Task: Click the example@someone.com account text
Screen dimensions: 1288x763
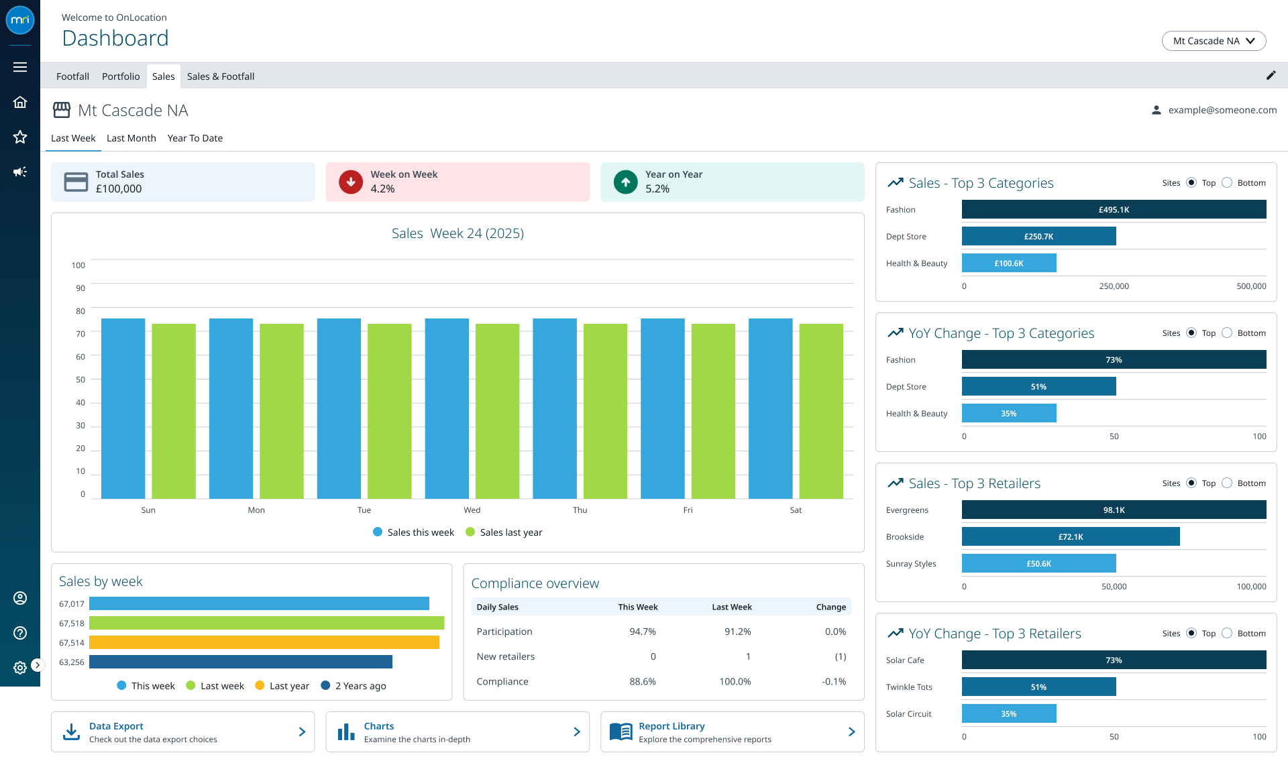Action: 1222,110
